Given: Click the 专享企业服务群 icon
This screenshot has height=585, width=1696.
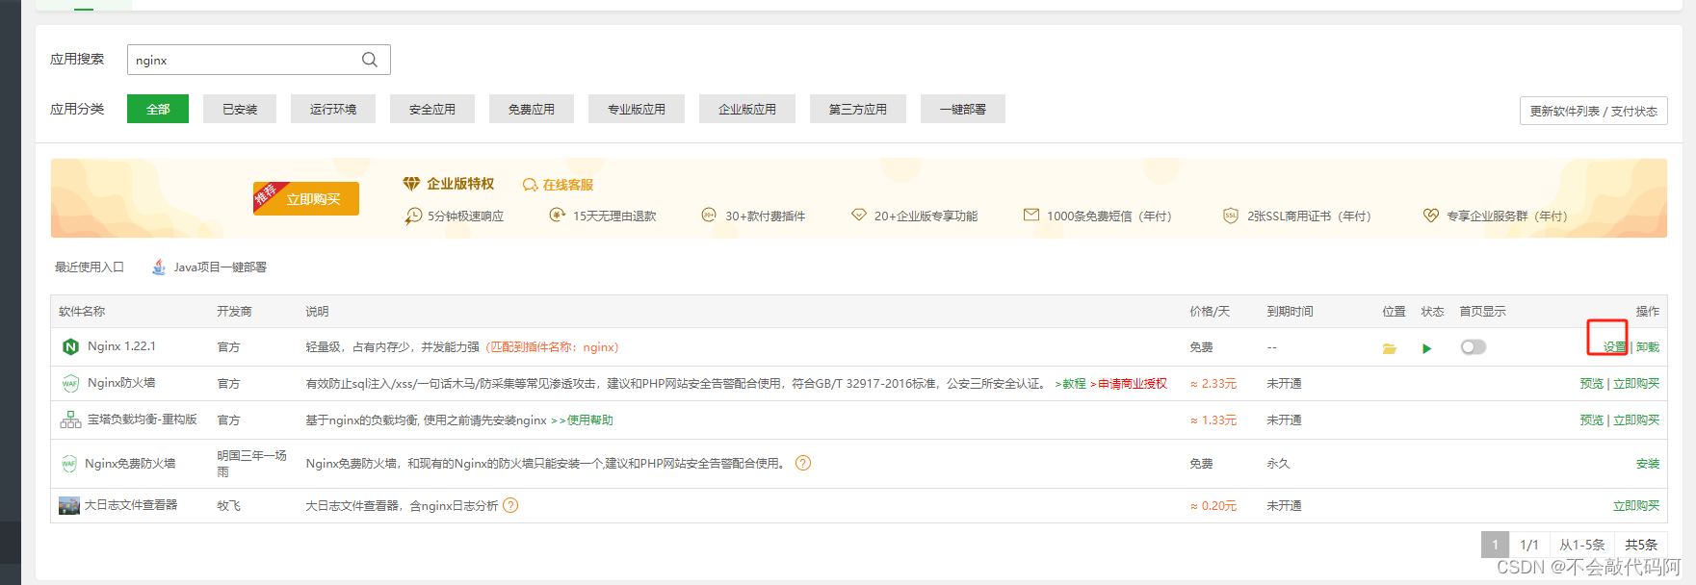Looking at the screenshot, I should pyautogui.click(x=1431, y=216).
